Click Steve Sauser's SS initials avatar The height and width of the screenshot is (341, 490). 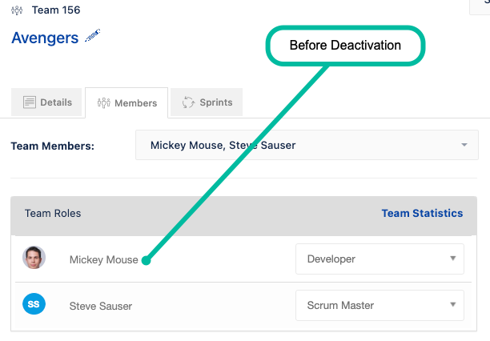click(34, 304)
